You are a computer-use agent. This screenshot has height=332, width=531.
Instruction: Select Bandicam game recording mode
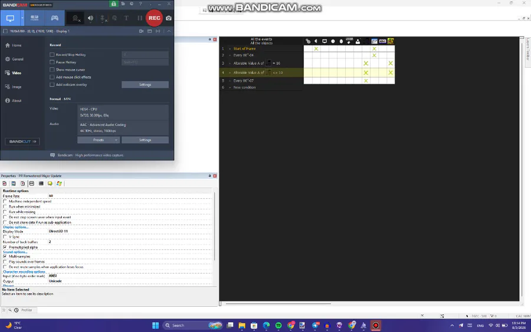pos(54,18)
